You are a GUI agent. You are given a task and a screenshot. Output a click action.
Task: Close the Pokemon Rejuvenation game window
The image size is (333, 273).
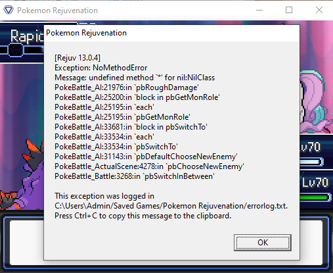click(319, 10)
